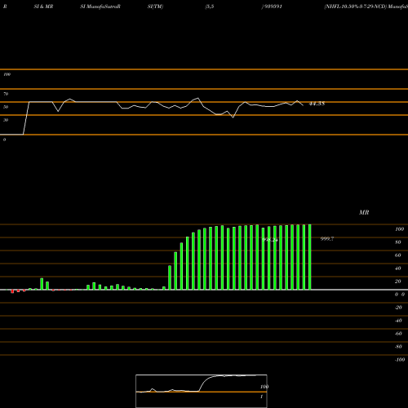The height and width of the screenshot is (408, 408).
Task: Click the lowest dip of the RSI line
Action: tap(233, 118)
